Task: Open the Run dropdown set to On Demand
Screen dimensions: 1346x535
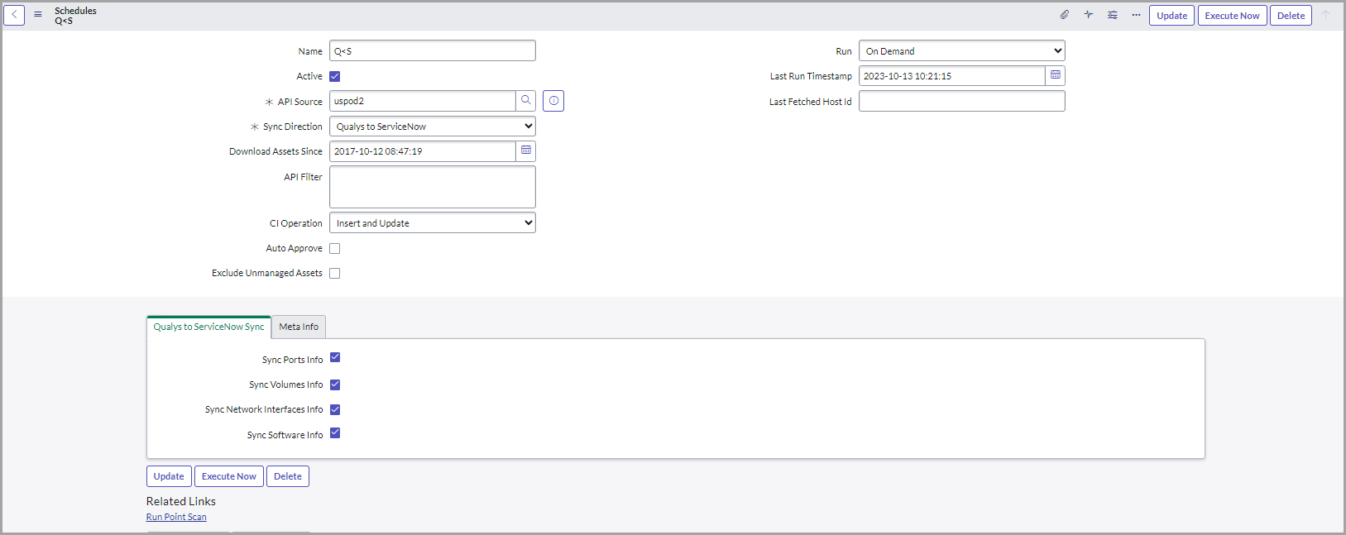Action: coord(962,51)
